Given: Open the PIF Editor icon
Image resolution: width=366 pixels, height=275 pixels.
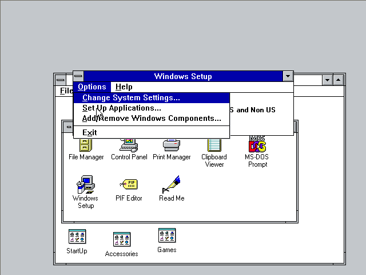Looking at the screenshot, I should (129, 190).
